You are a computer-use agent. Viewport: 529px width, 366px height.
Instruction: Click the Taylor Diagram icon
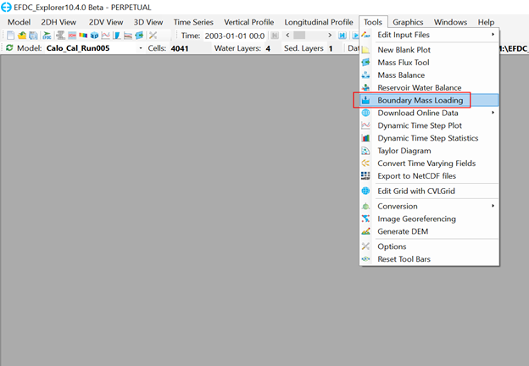click(366, 151)
